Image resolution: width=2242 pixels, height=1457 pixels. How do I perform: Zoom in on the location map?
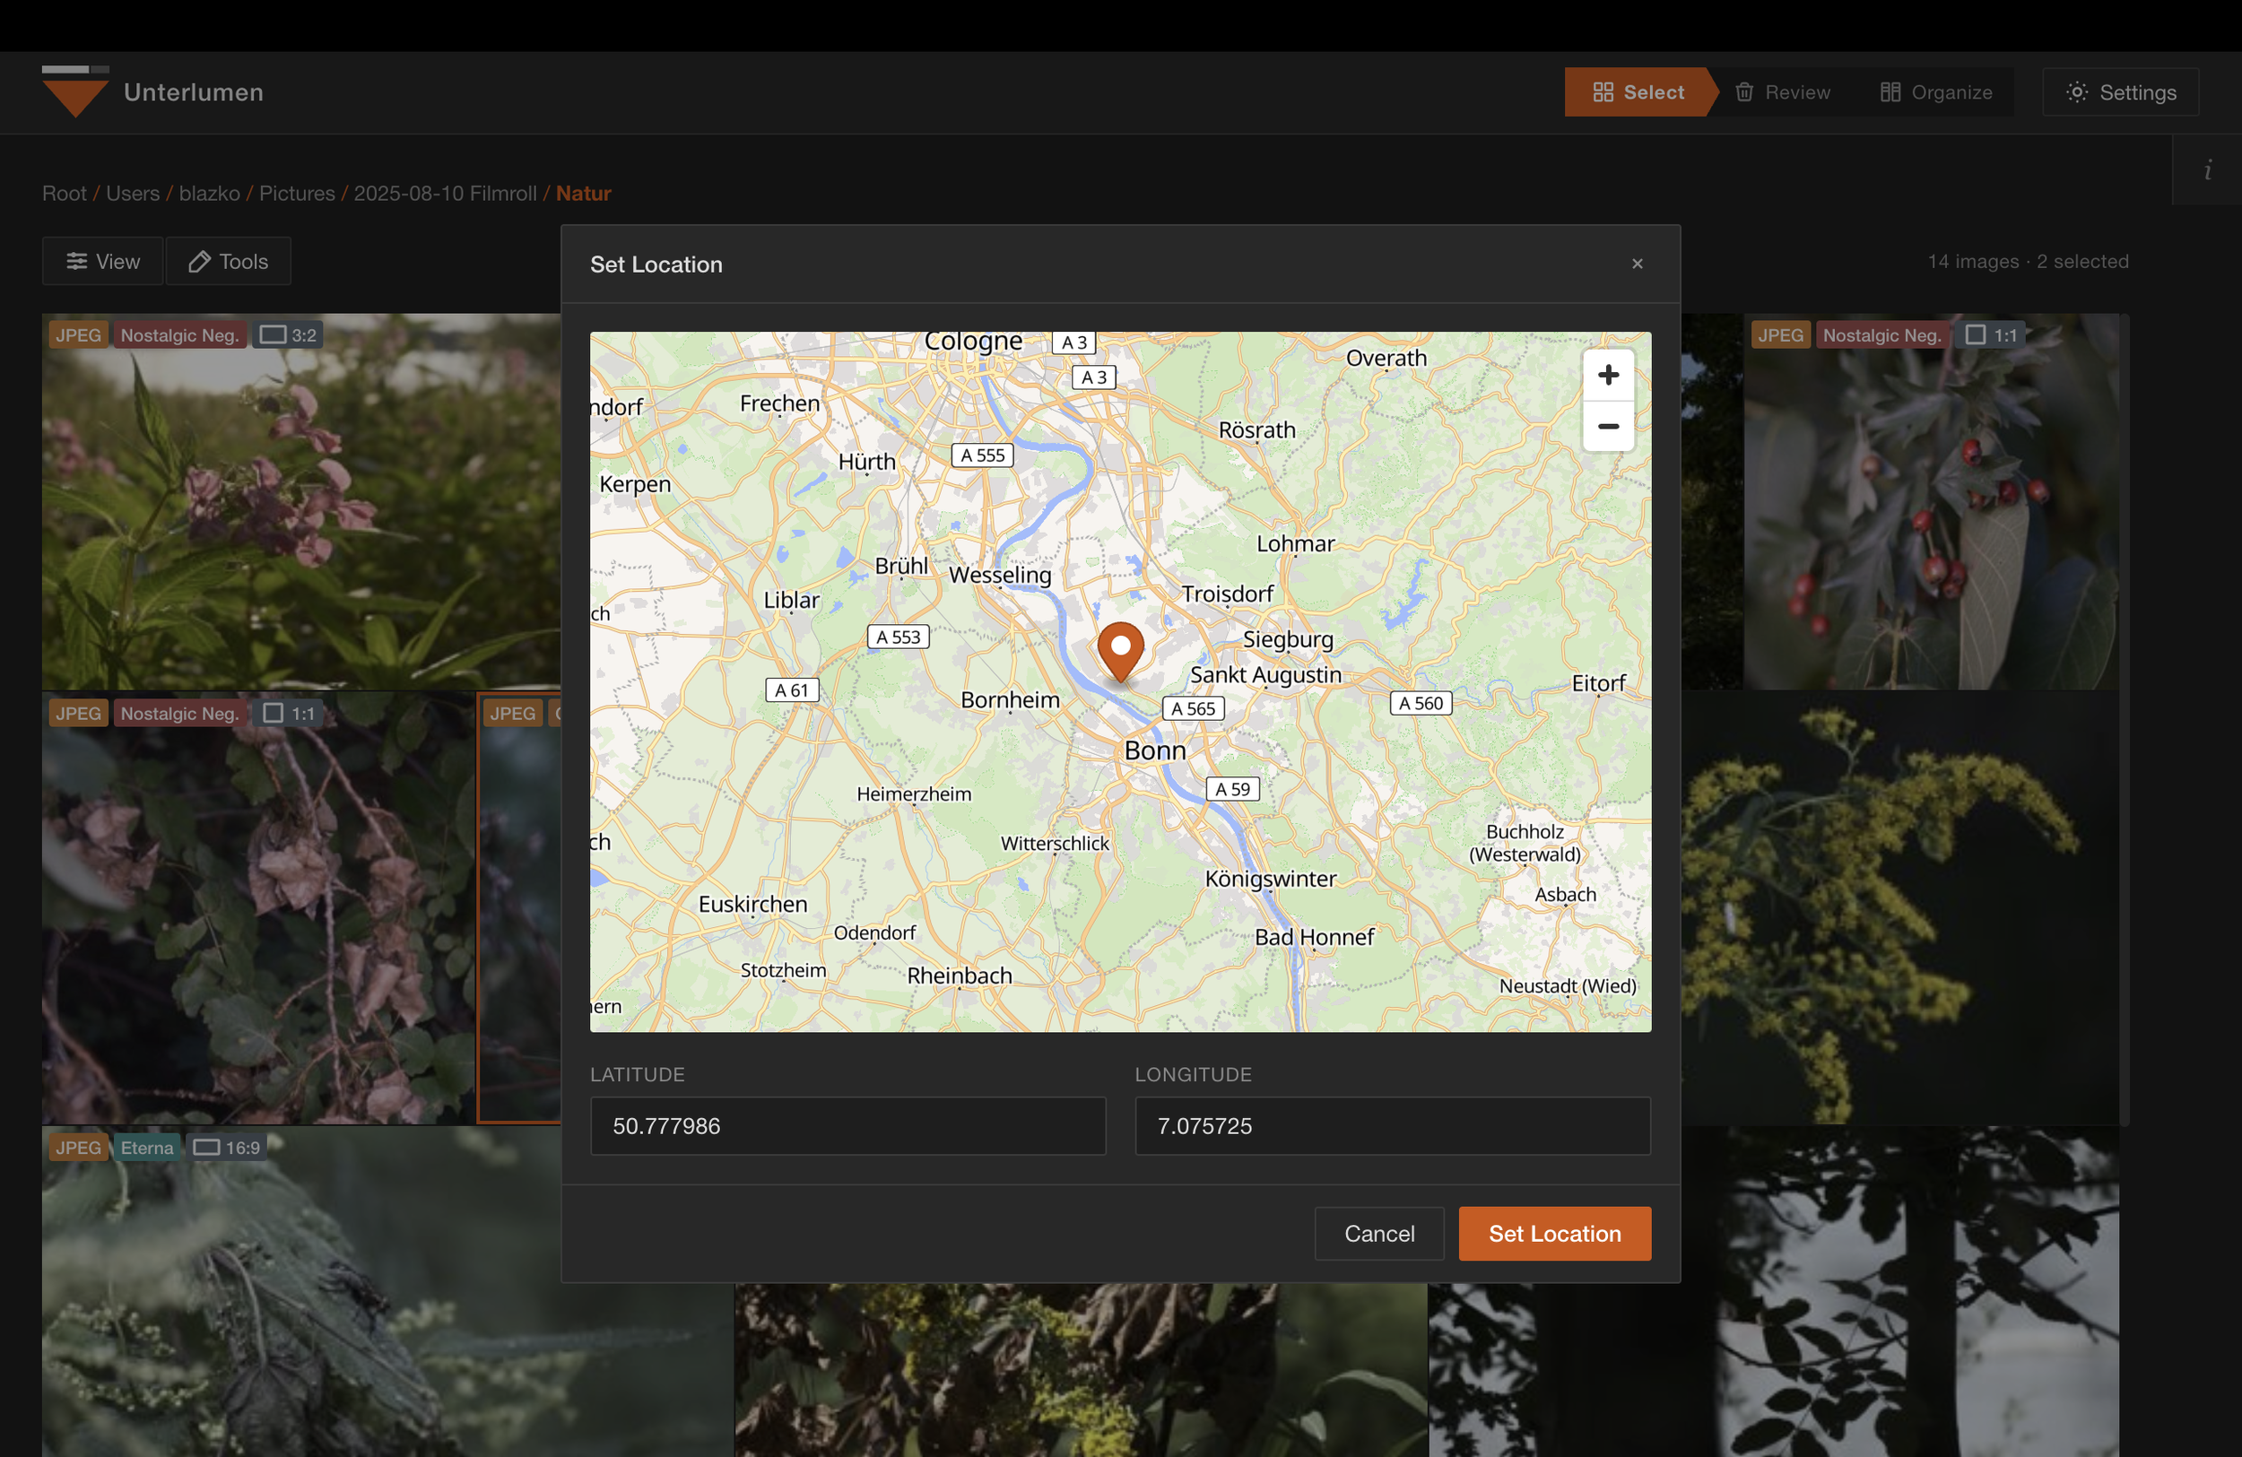pos(1608,375)
